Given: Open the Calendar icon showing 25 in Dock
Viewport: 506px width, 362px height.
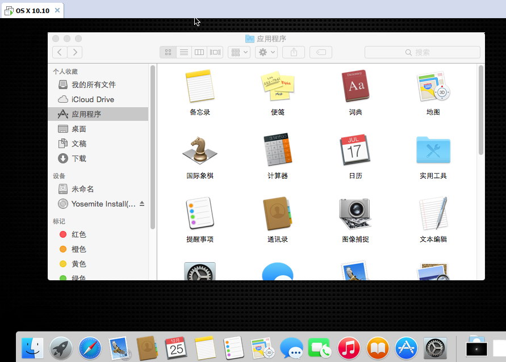Looking at the screenshot, I should (x=176, y=348).
